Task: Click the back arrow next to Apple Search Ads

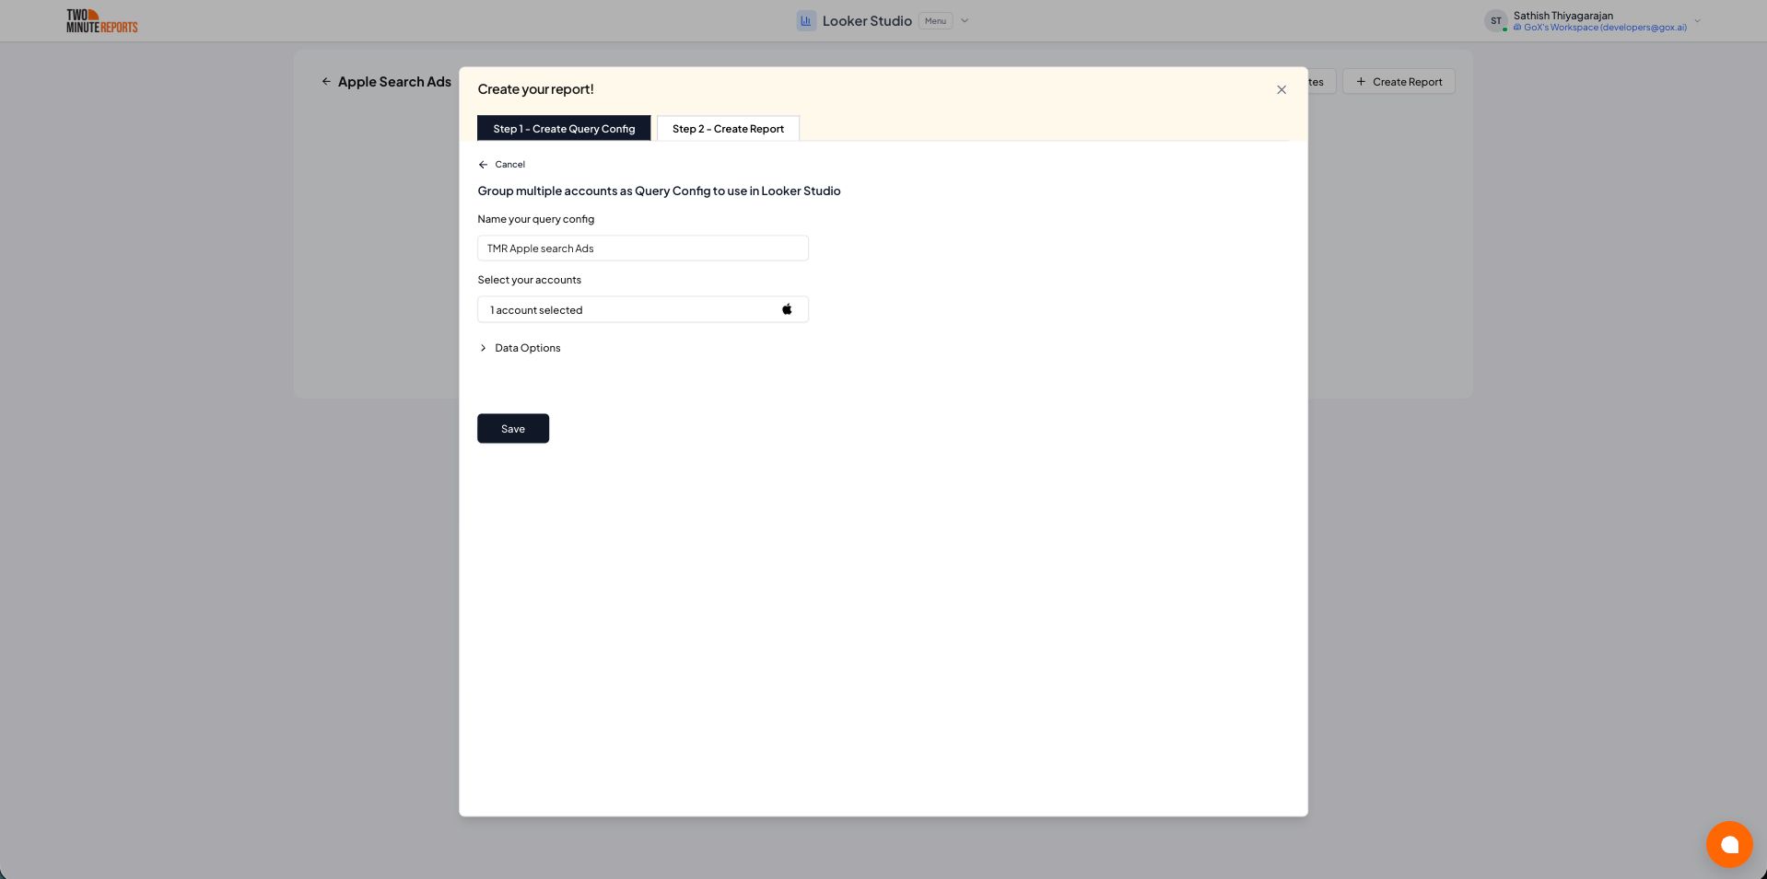Action: tap(326, 81)
